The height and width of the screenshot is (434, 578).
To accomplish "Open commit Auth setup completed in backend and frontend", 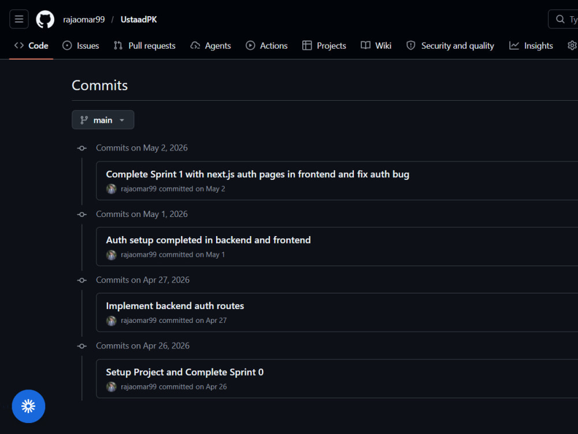I will coord(208,240).
